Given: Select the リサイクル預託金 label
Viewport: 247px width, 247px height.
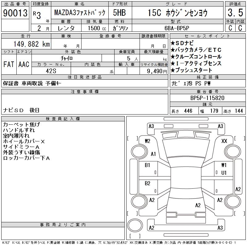Looking at the screenshot, I should 154,65.
